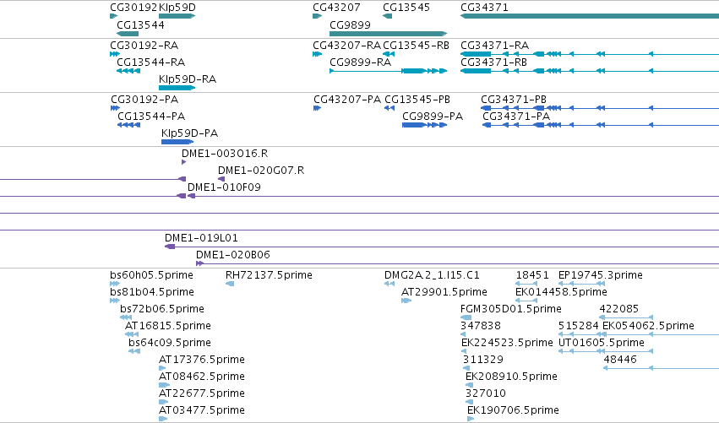Click the CG13544 gene arrow glyph
Image resolution: width=719 pixels, height=423 pixels.
[128, 34]
